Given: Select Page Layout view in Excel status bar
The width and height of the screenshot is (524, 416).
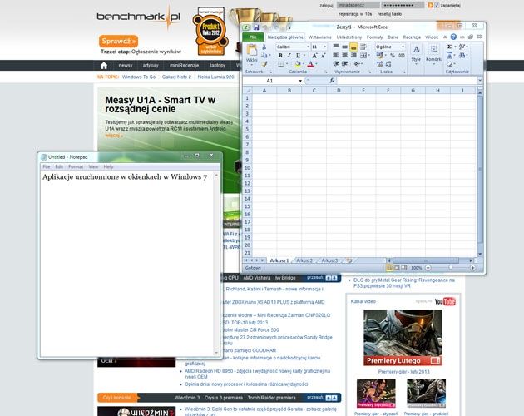Looking at the screenshot, I should [397, 268].
